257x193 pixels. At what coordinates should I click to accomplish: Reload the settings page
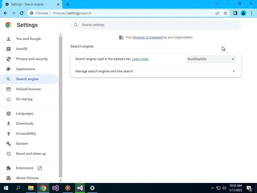22,13
